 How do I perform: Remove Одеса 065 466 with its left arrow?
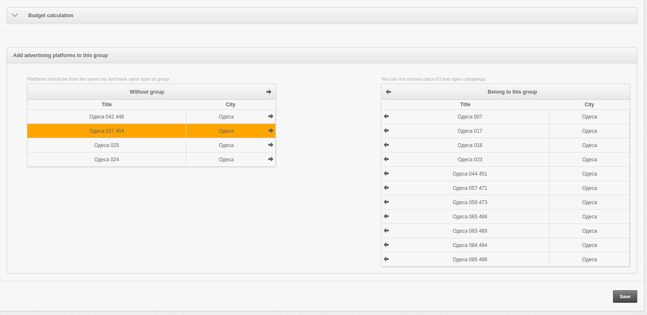386,216
